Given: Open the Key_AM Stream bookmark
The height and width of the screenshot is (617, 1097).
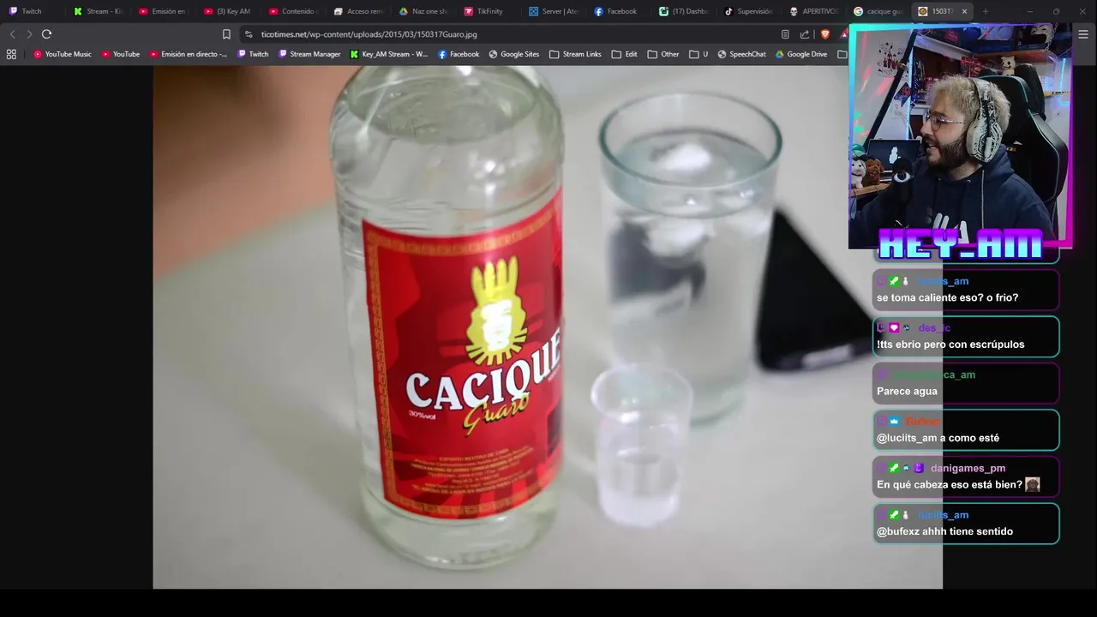Looking at the screenshot, I should [x=389, y=54].
